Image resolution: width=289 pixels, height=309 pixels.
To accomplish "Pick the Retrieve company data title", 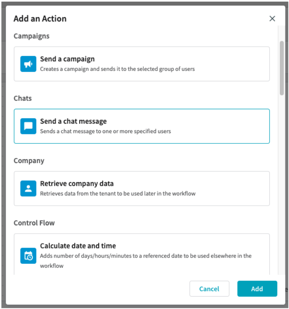I will point(77,184).
